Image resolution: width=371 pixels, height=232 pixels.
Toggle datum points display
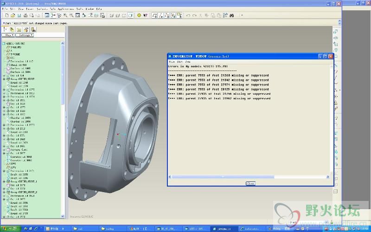(167, 15)
